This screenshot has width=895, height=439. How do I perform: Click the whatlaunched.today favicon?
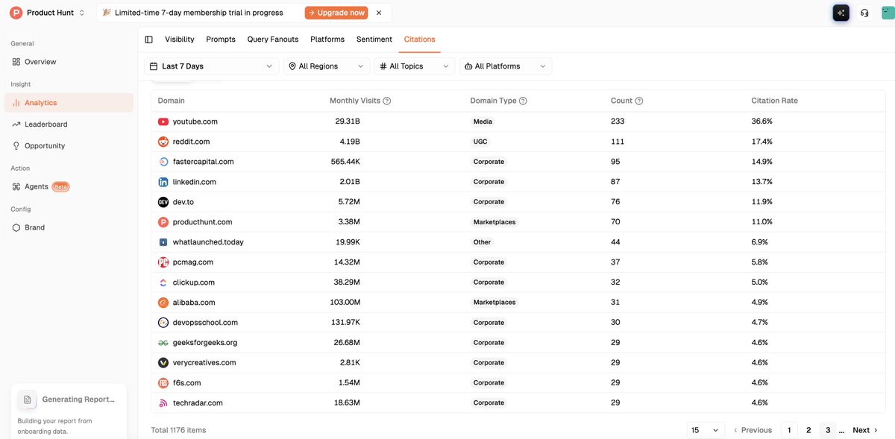pos(163,242)
